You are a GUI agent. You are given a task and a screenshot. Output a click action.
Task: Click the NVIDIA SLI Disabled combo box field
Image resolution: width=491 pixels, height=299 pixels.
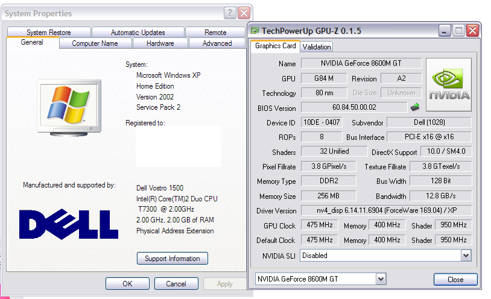385,256
